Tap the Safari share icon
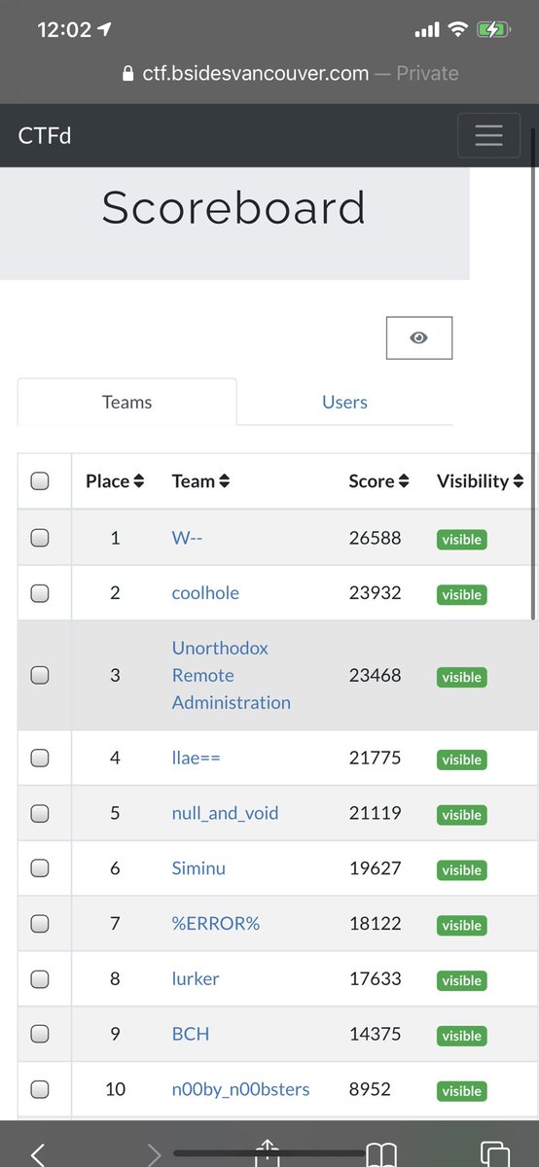Screen dimensions: 539x1167 [x=268, y=1154]
